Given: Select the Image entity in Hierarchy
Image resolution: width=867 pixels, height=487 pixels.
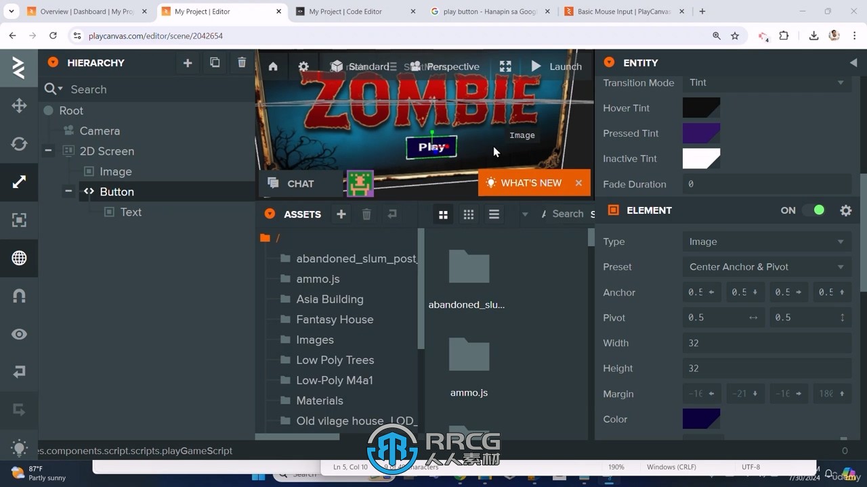Looking at the screenshot, I should [x=116, y=172].
